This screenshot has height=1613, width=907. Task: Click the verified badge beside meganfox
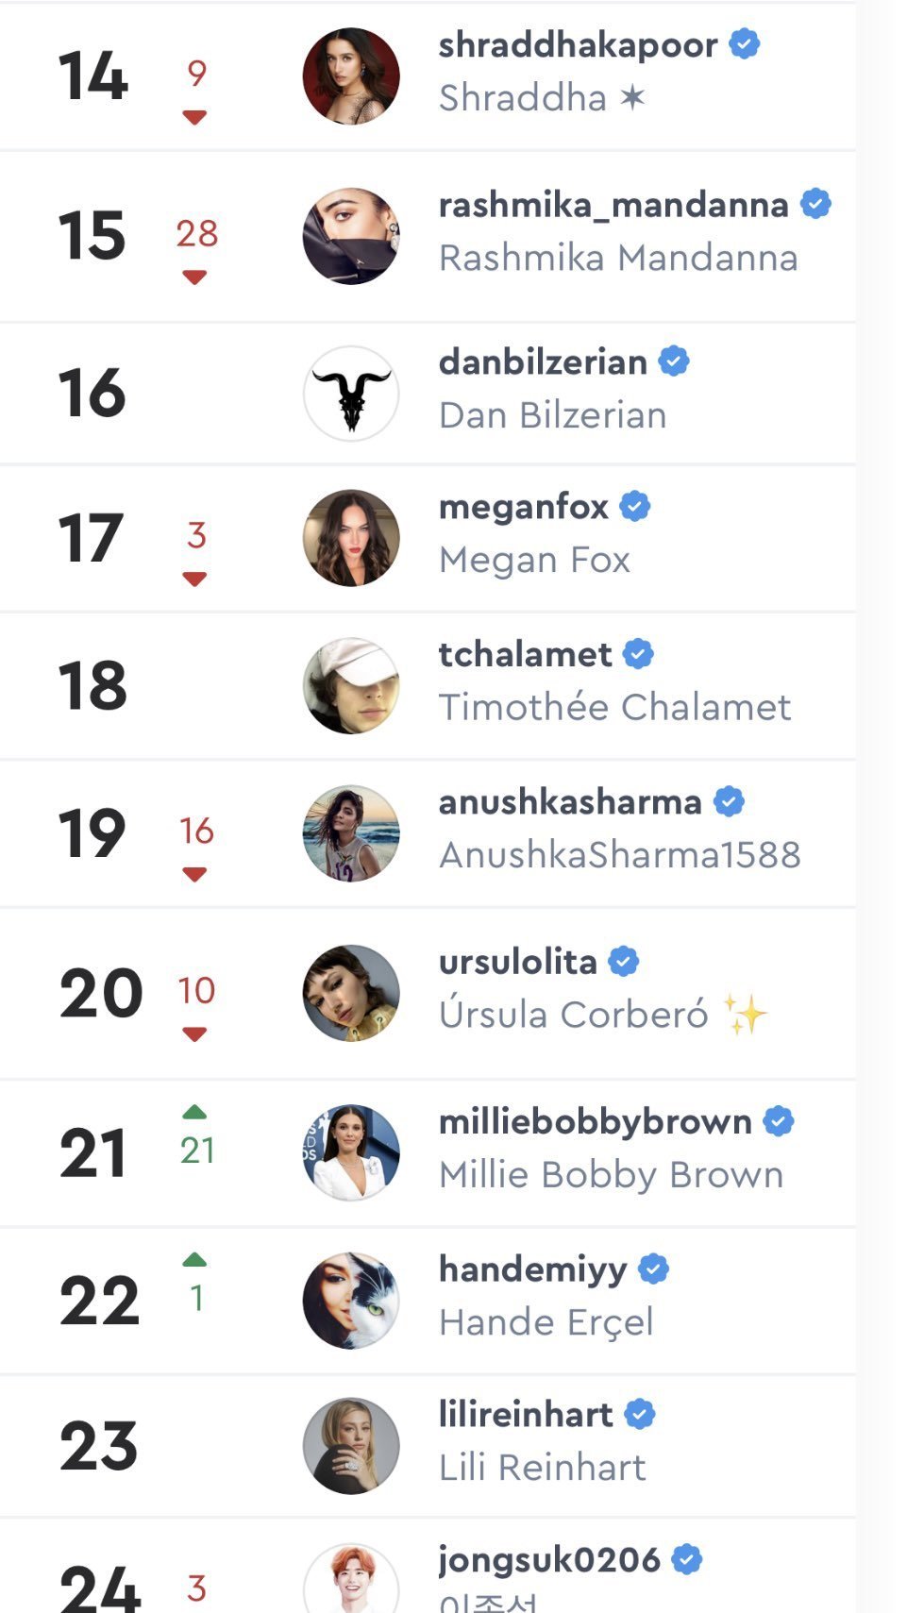pos(635,507)
